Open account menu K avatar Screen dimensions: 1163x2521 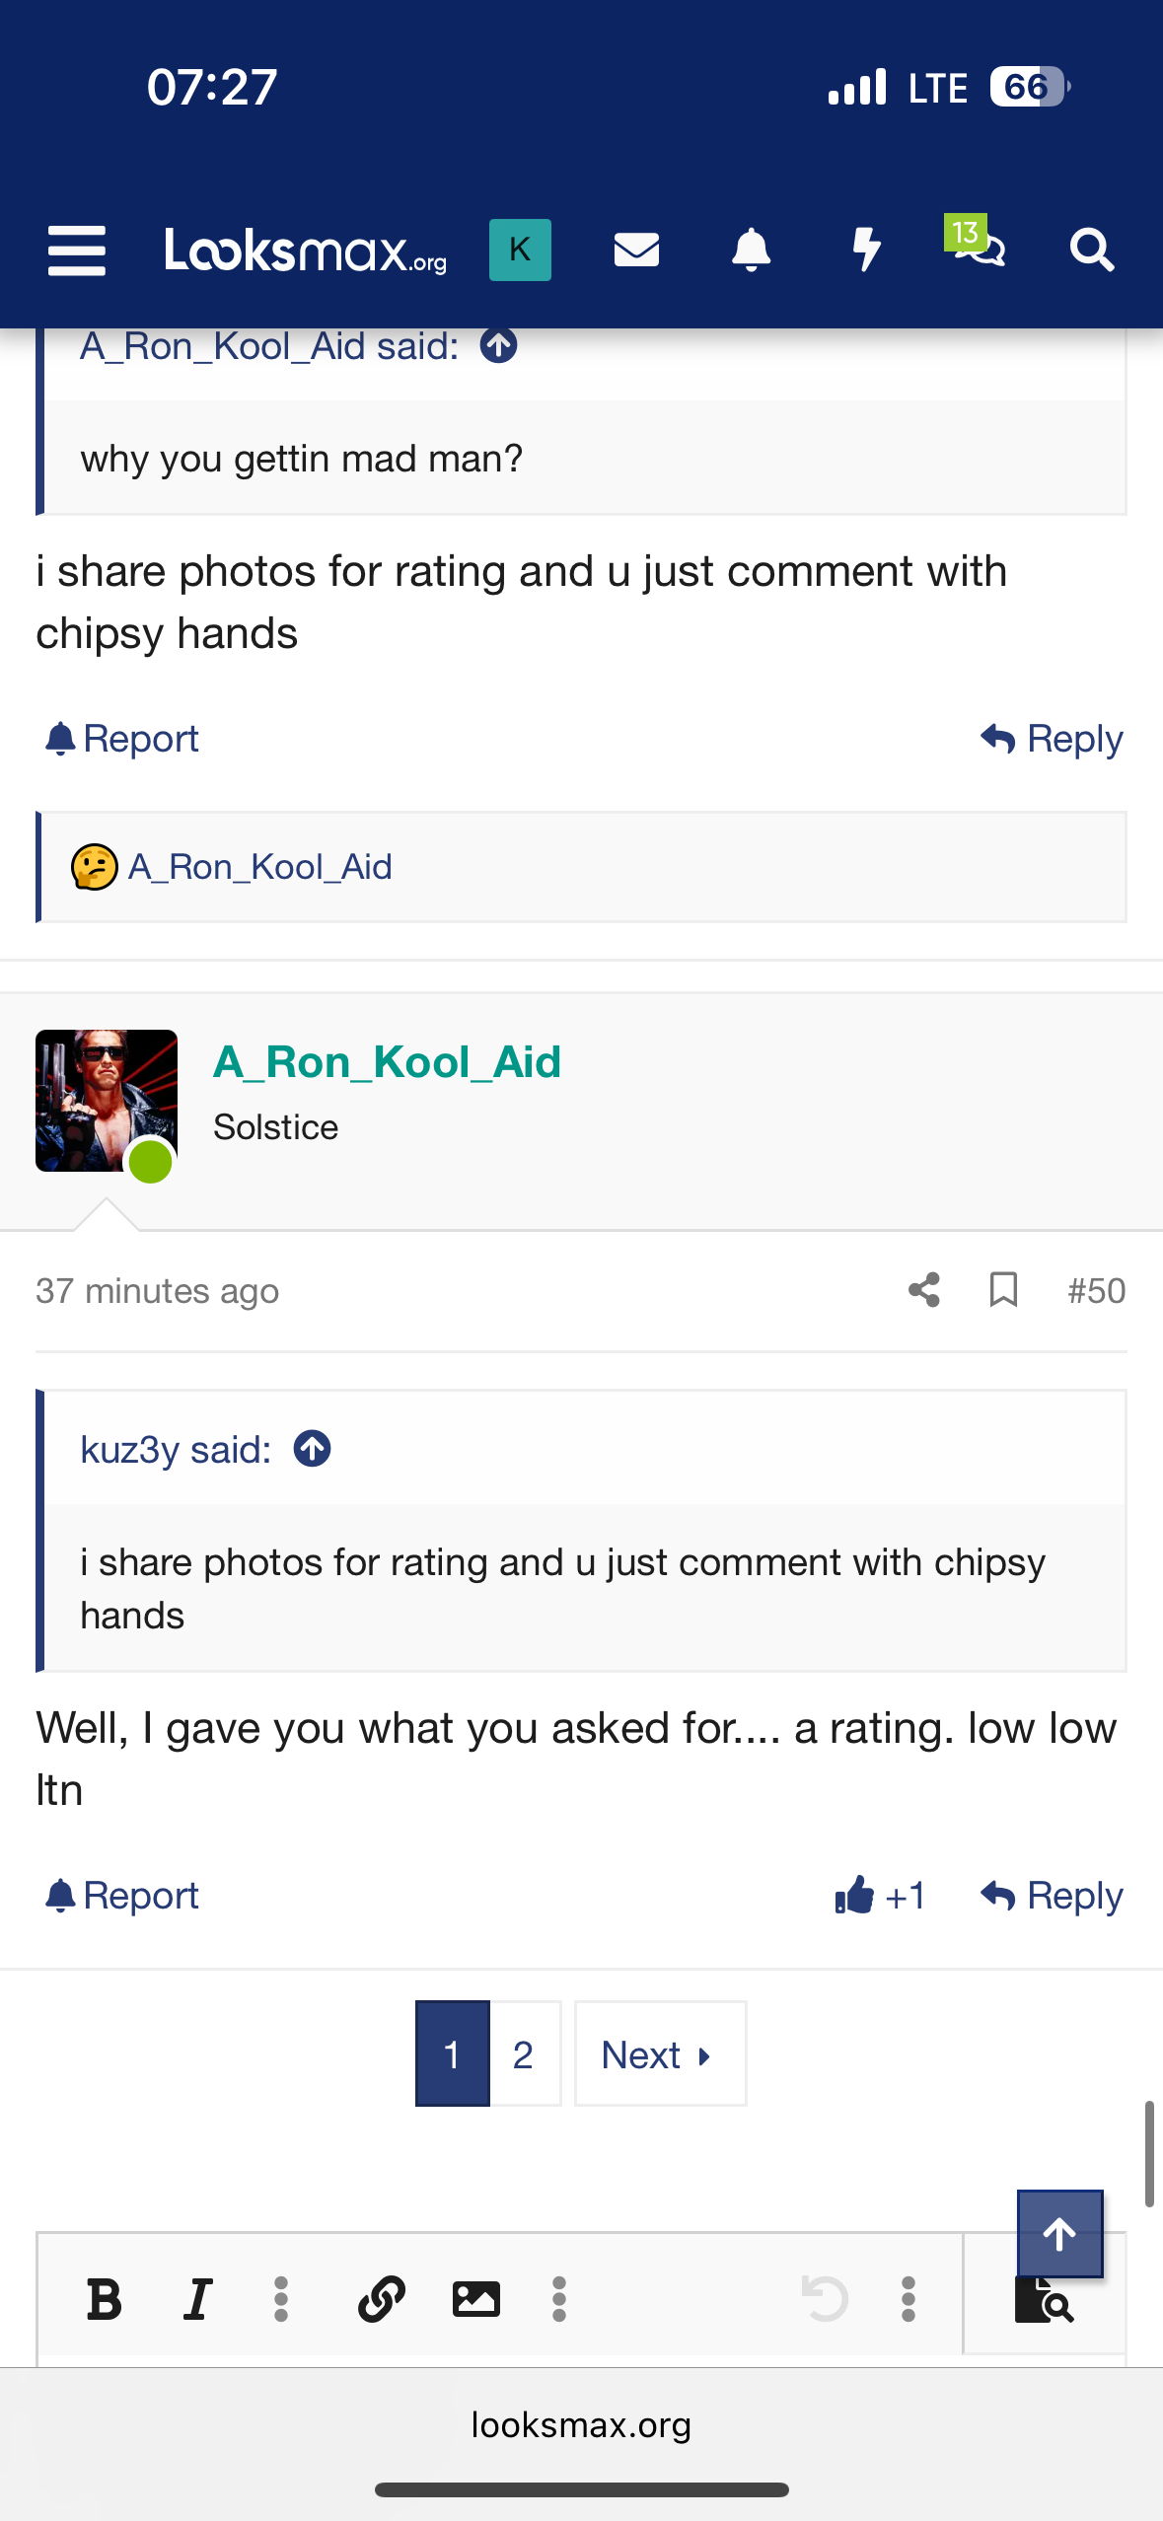click(x=520, y=250)
